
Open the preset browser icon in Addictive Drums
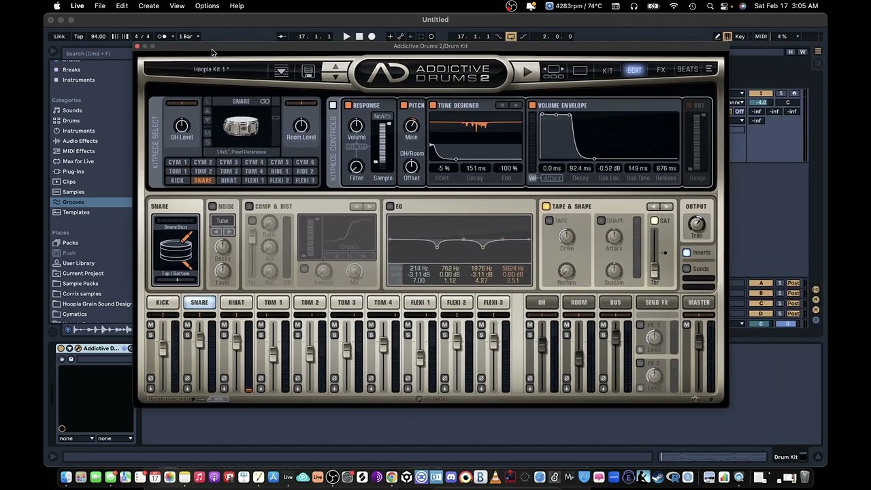click(x=281, y=71)
